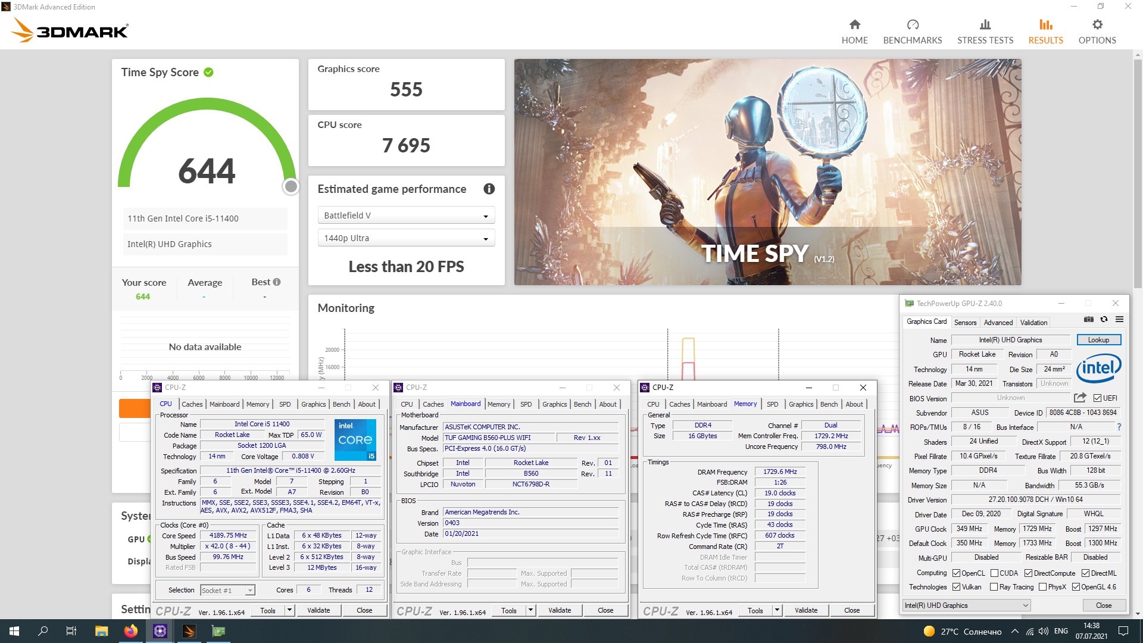Open Caches tab in CPU-Z CPU window

[x=192, y=404]
